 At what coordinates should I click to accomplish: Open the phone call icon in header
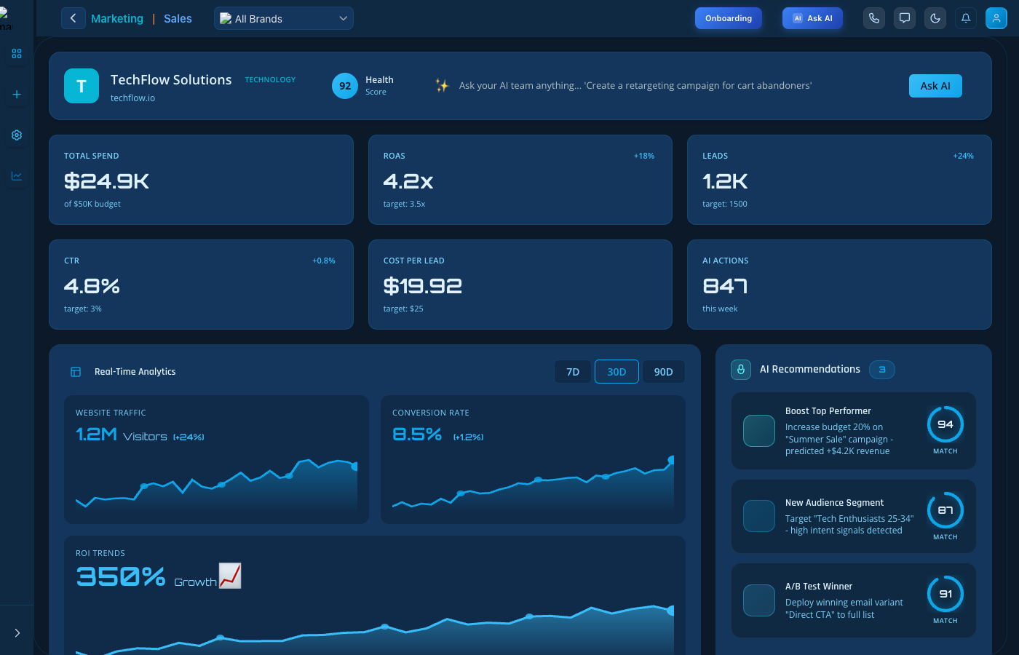pos(874,18)
